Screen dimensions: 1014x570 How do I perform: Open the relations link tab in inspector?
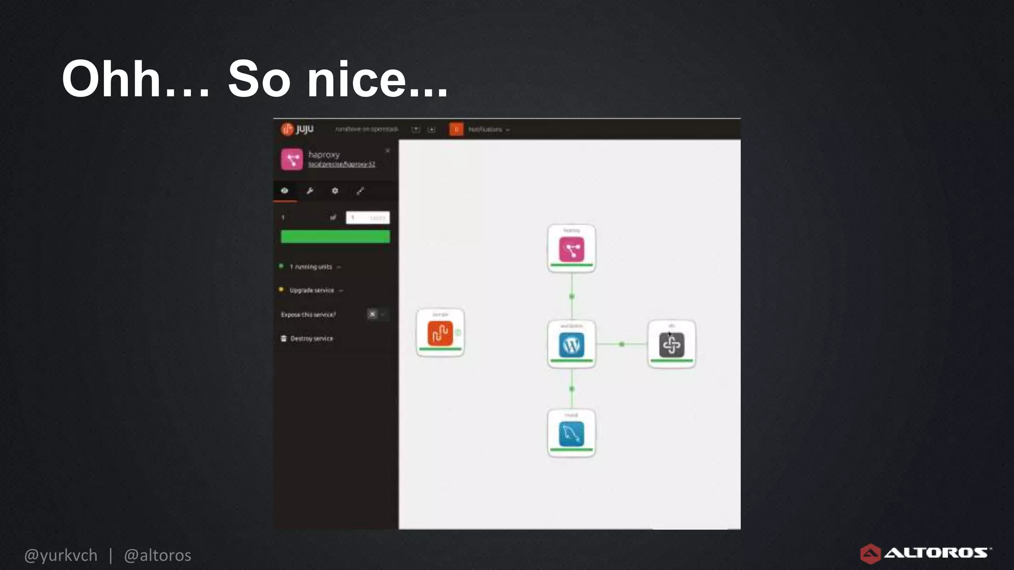360,191
